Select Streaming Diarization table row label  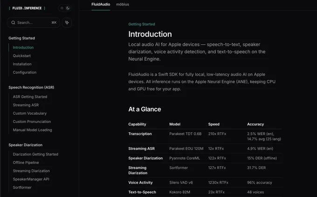[138, 170]
